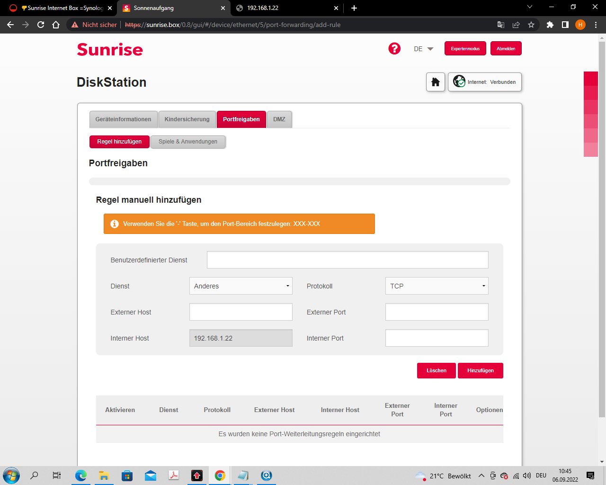Click the DEU keyboard language indicator
This screenshot has height=485, width=606.
(541, 476)
